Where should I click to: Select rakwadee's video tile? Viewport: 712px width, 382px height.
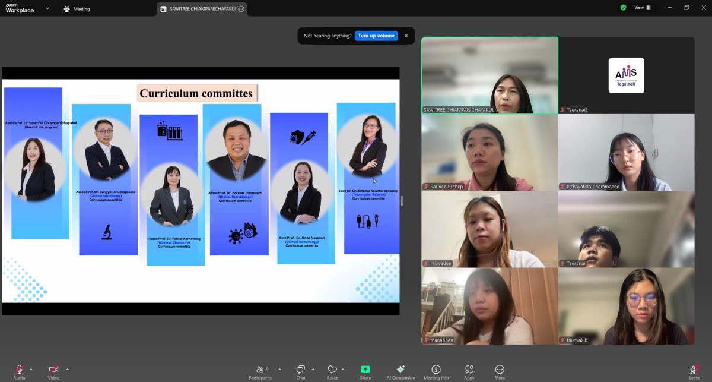pyautogui.click(x=490, y=229)
